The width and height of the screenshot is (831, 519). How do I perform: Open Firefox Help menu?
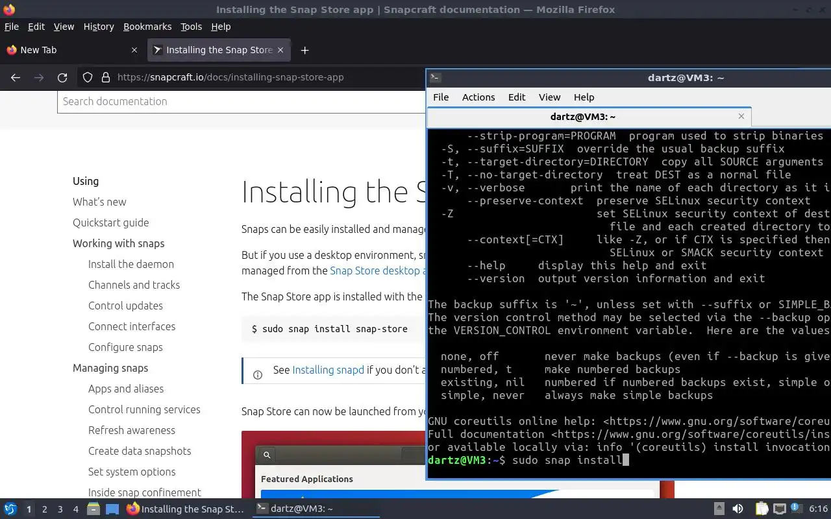pyautogui.click(x=221, y=27)
